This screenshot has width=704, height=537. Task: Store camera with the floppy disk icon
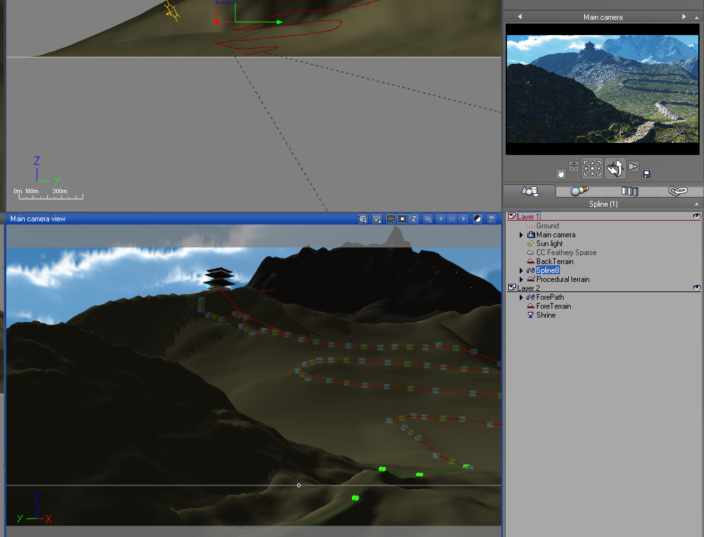point(647,173)
